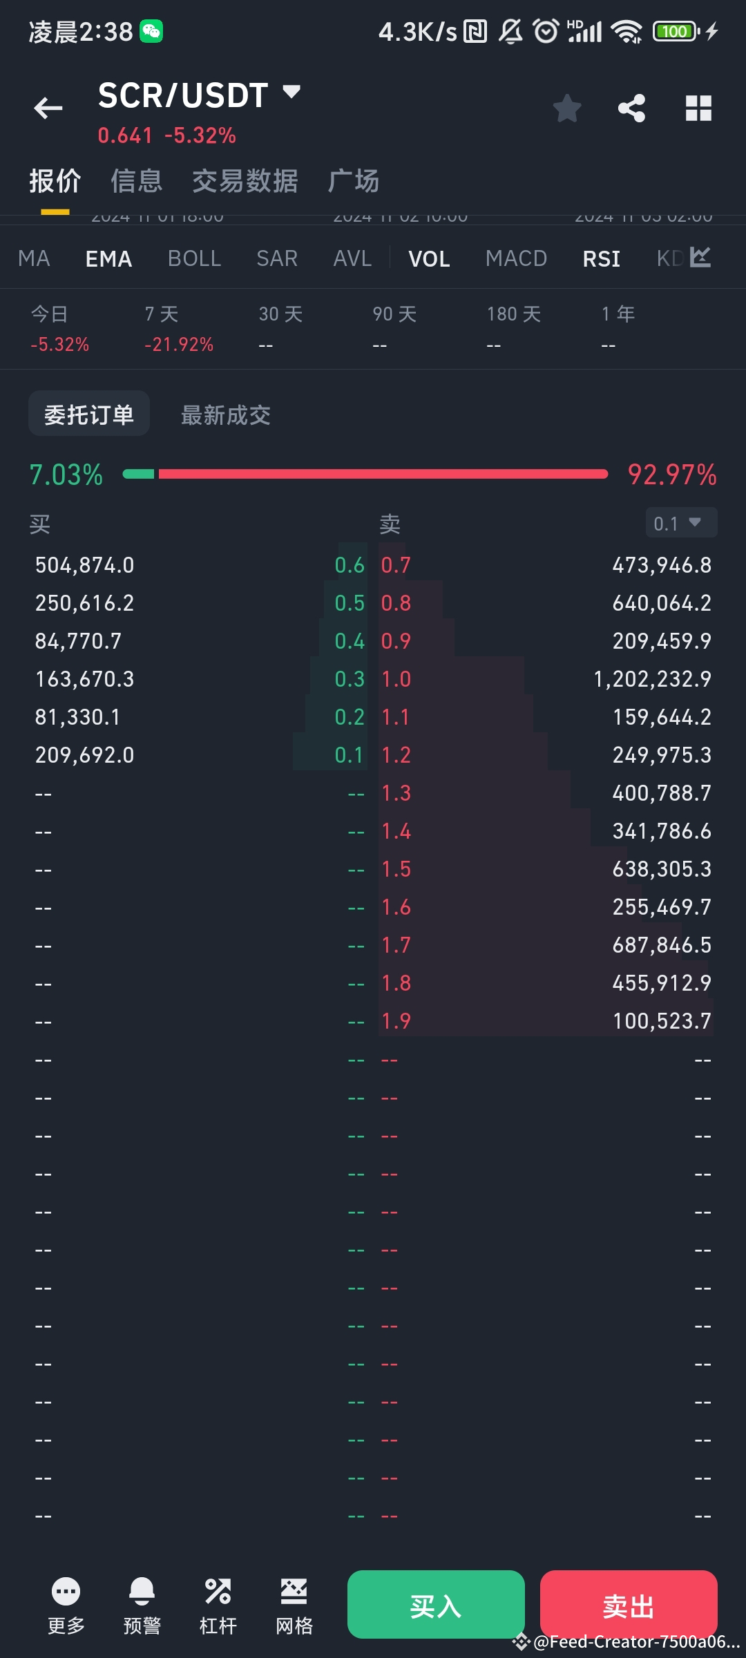This screenshot has height=1658, width=746.
Task: Switch to the 信息 tab
Action: click(136, 181)
